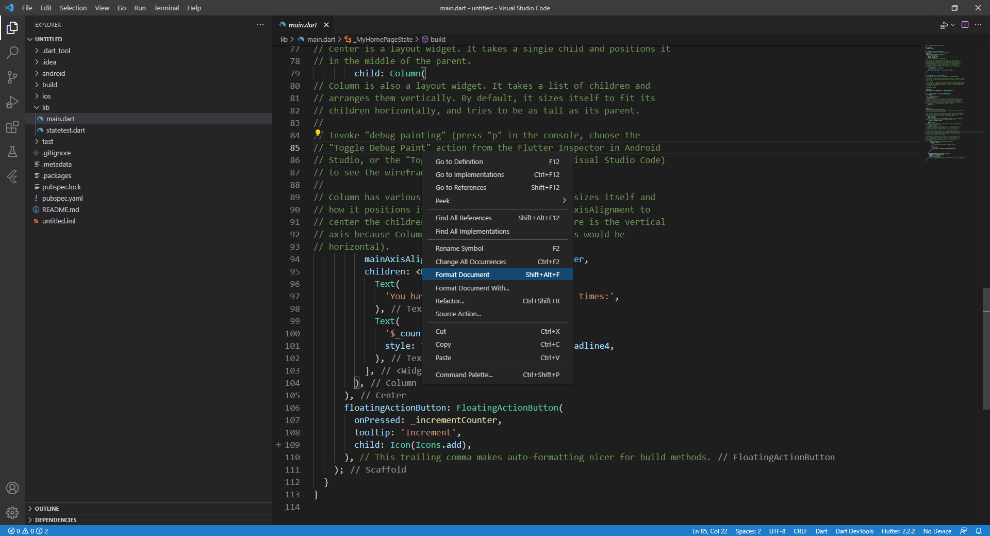Open the Extensions view
Image resolution: width=990 pixels, height=536 pixels.
(12, 127)
